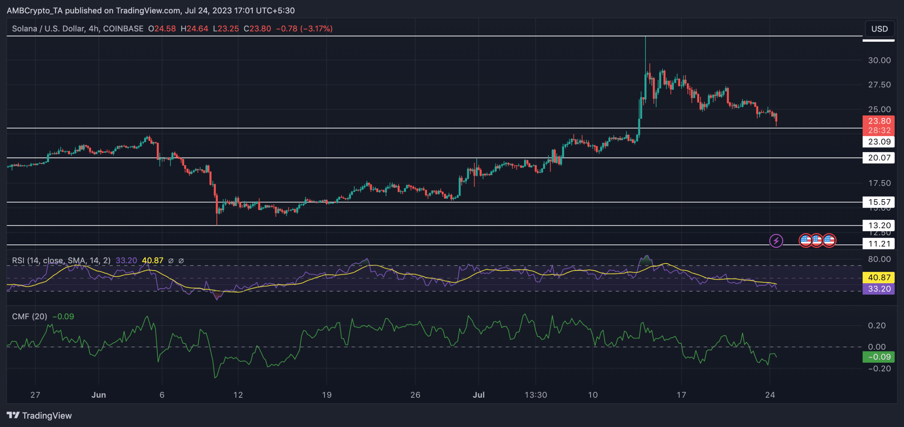904x427 pixels.
Task: Open the USD currency selector
Action: coord(879,29)
